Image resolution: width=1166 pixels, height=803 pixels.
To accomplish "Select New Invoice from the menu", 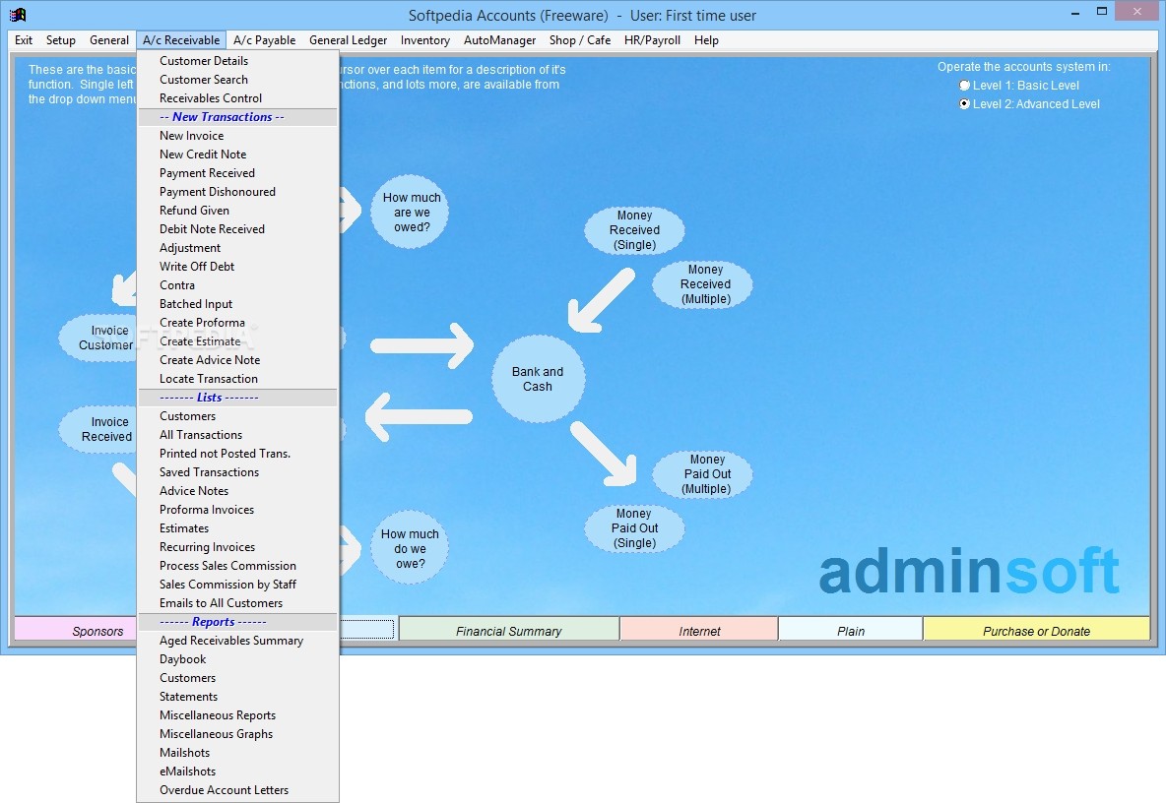I will [x=238, y=136].
